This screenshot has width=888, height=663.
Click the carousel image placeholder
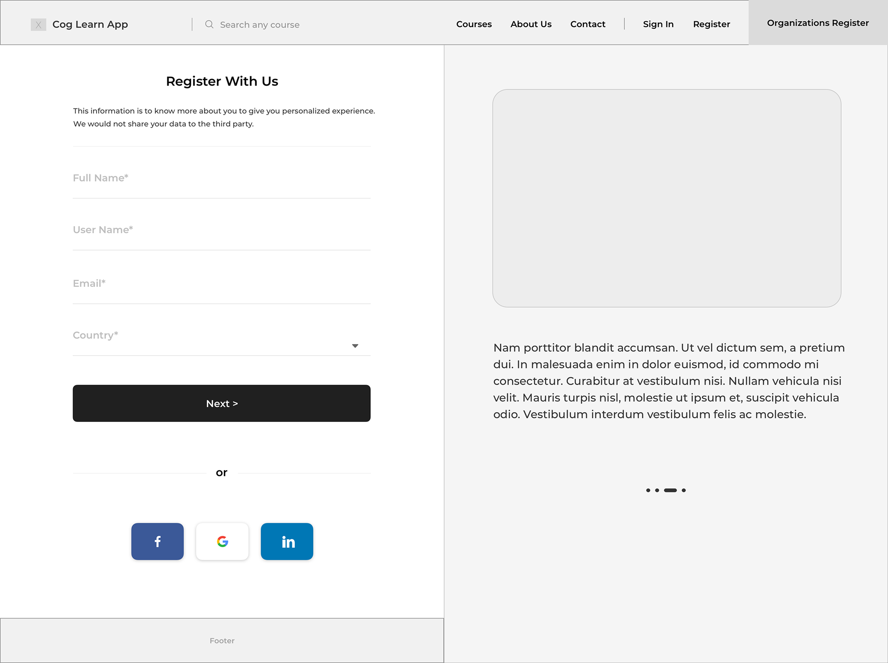(x=667, y=198)
